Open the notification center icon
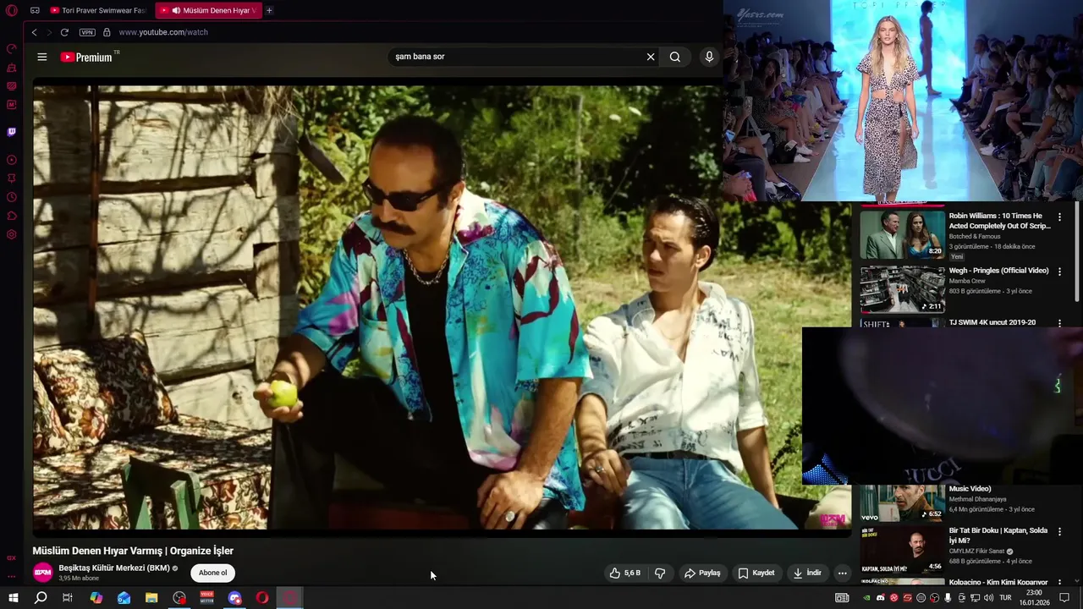Image resolution: width=1083 pixels, height=609 pixels. click(x=1064, y=598)
